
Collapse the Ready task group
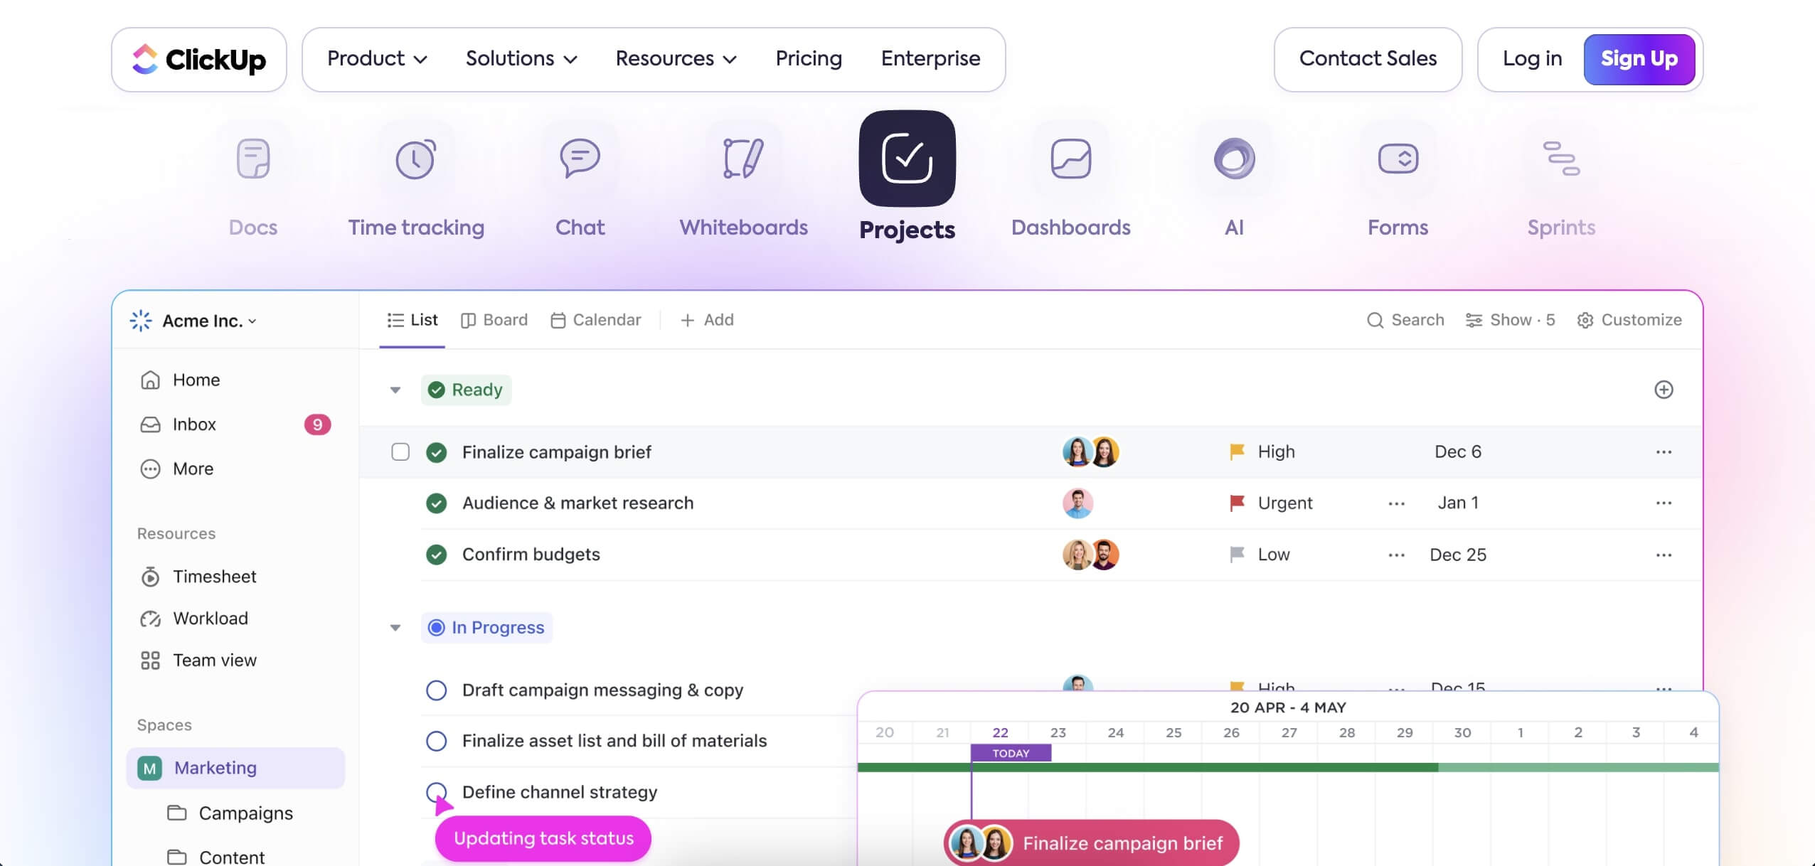(x=395, y=390)
